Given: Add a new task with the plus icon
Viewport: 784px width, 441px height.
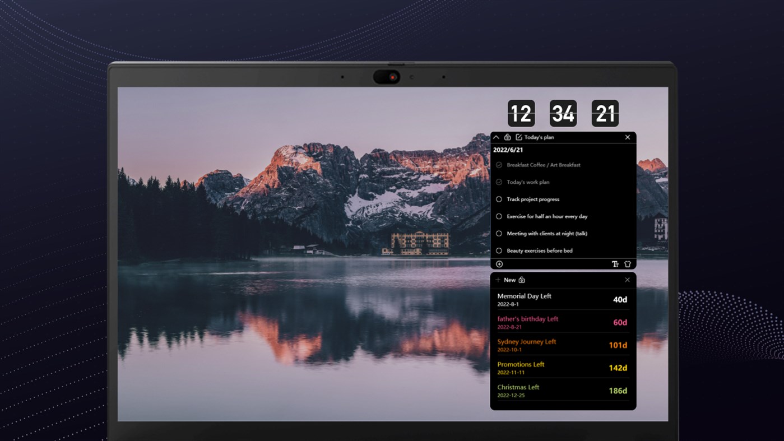Looking at the screenshot, I should 499,263.
